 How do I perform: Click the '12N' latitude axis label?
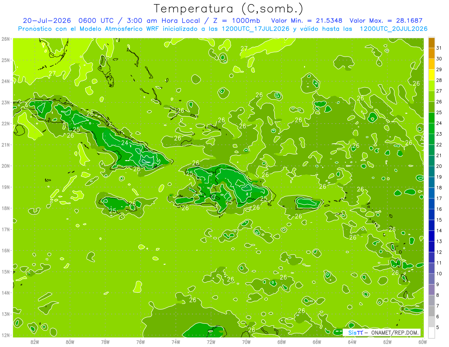pos(6,335)
